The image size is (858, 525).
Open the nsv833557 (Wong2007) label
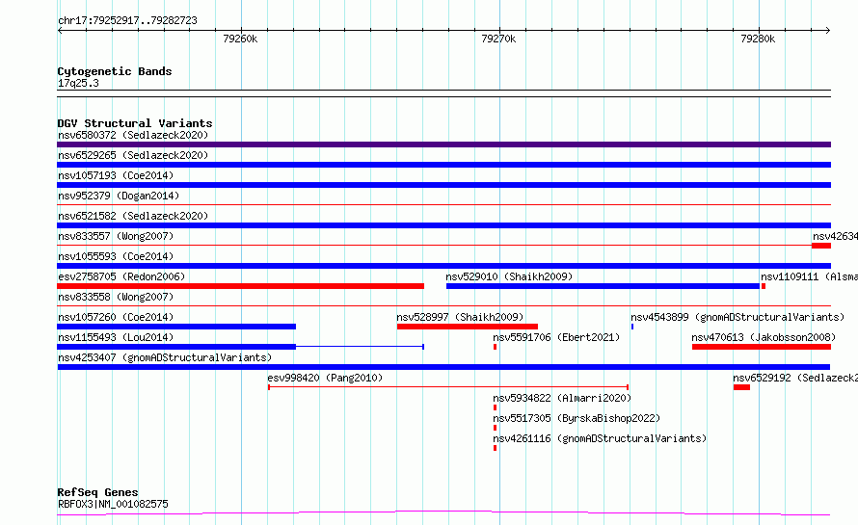click(116, 236)
